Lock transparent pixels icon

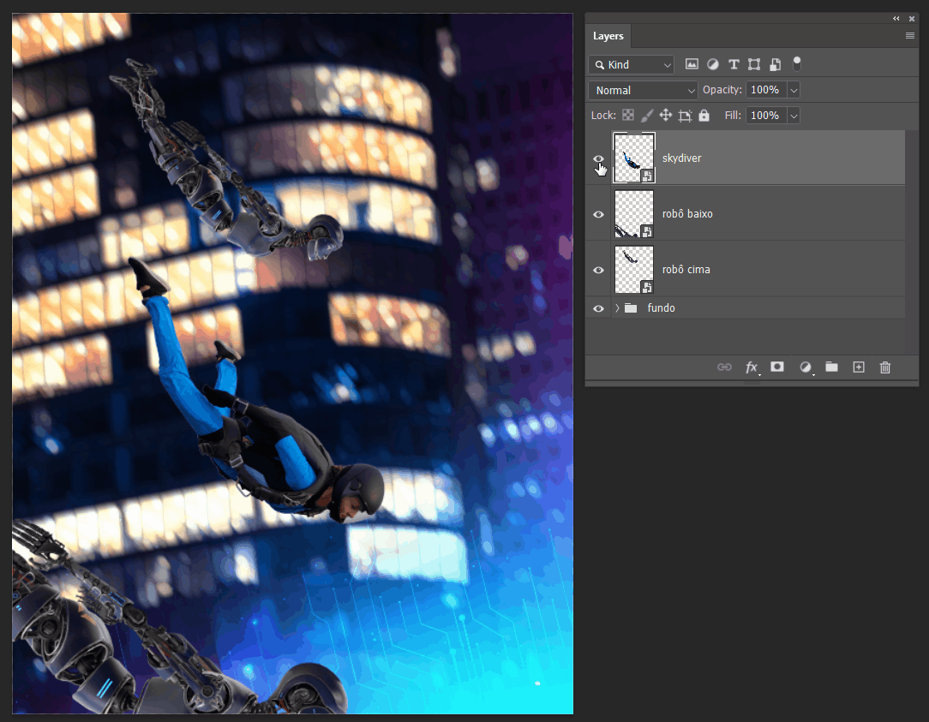(x=628, y=115)
